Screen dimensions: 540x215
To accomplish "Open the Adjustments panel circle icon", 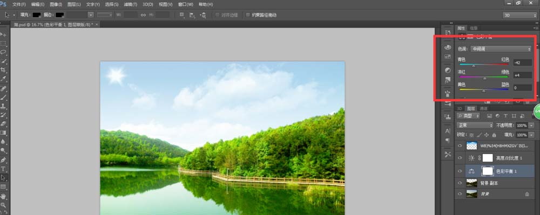I will [x=447, y=71].
